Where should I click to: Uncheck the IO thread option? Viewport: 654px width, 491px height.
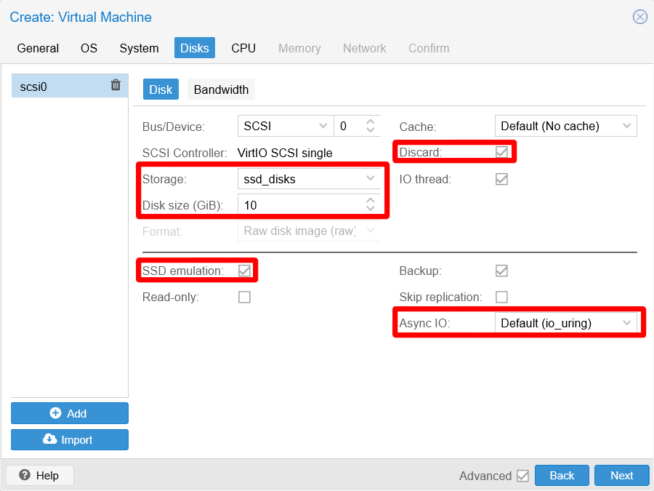point(501,179)
